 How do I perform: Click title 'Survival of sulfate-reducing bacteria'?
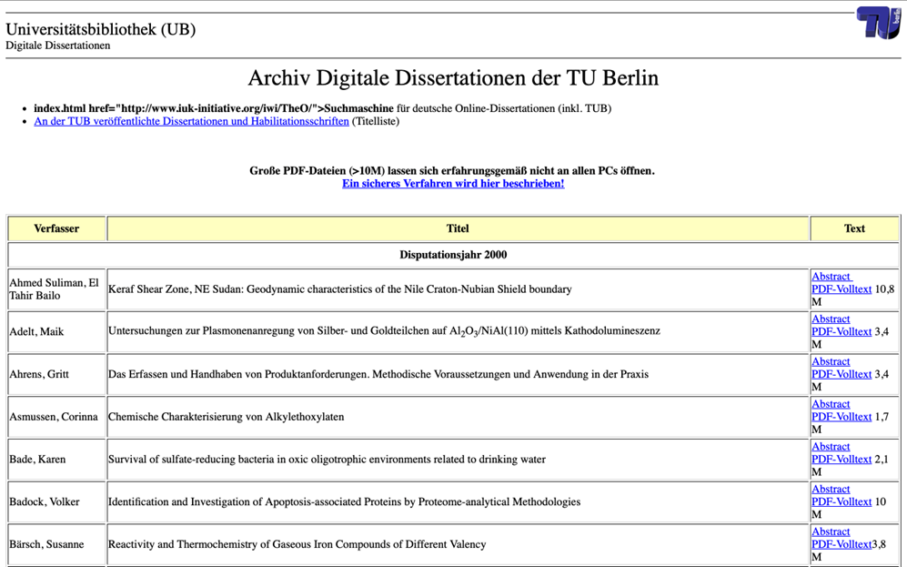(x=327, y=460)
